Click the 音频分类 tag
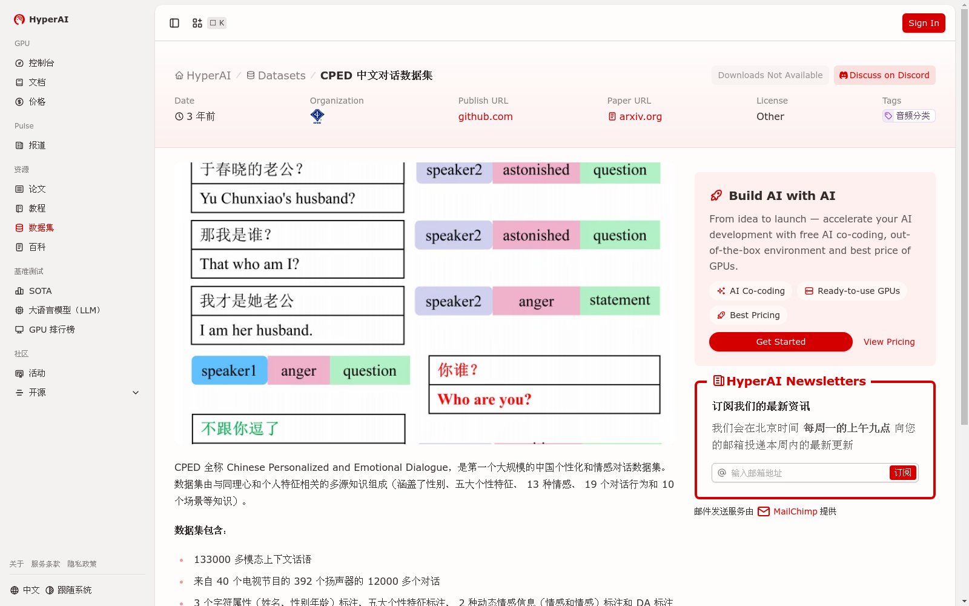This screenshot has height=606, width=969. [x=908, y=116]
